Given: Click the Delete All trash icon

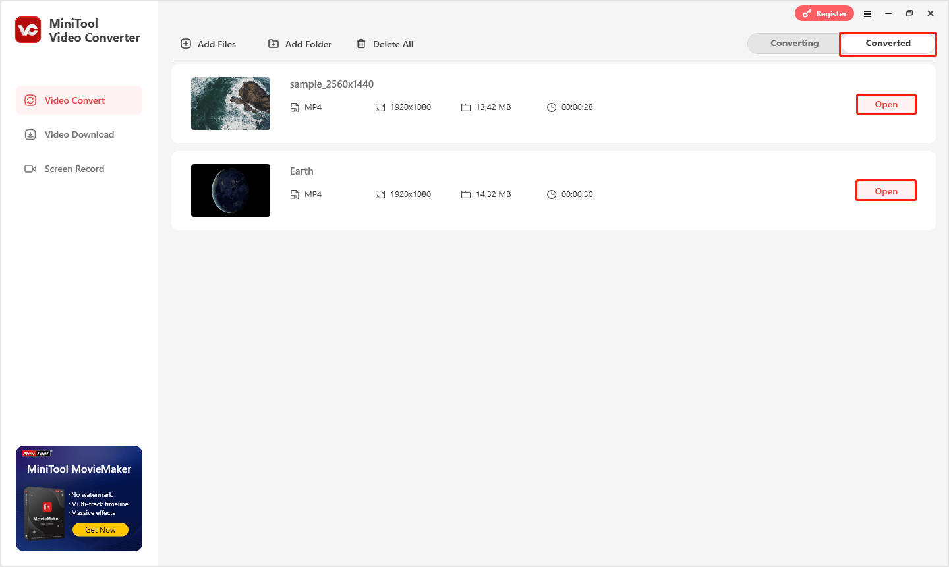Looking at the screenshot, I should (x=361, y=44).
